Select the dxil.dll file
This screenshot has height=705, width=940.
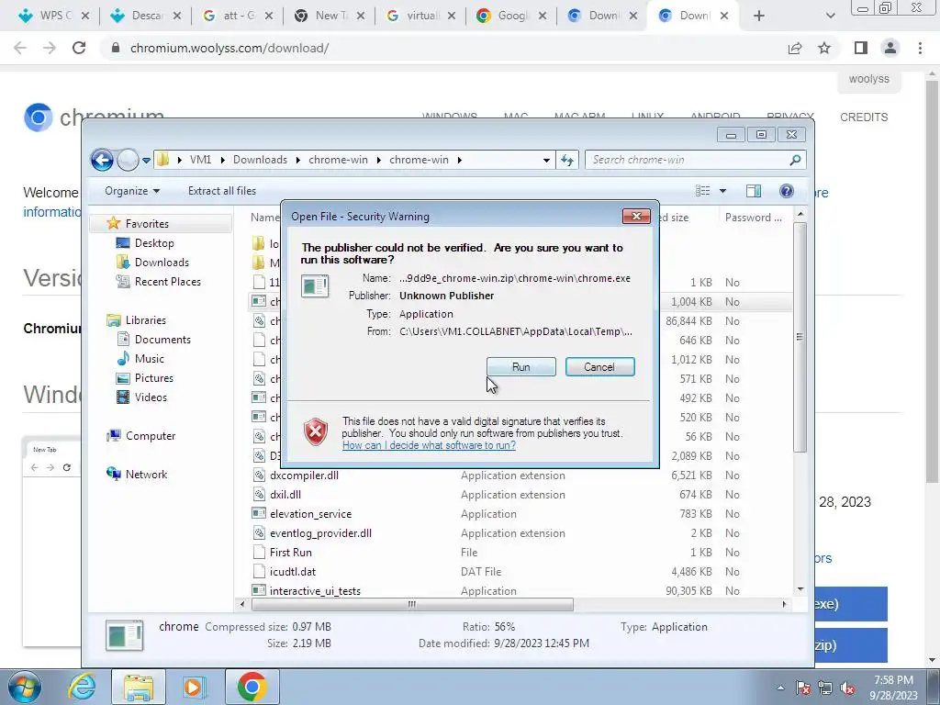tap(285, 495)
